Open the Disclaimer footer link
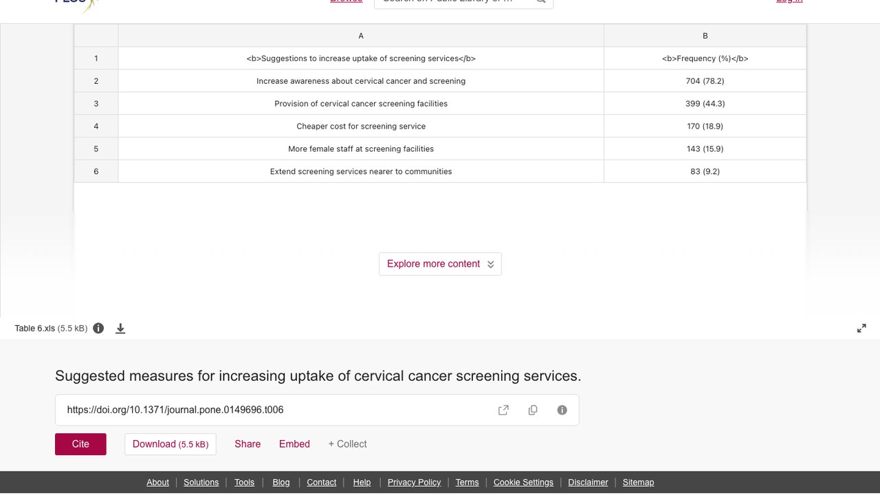 point(588,482)
